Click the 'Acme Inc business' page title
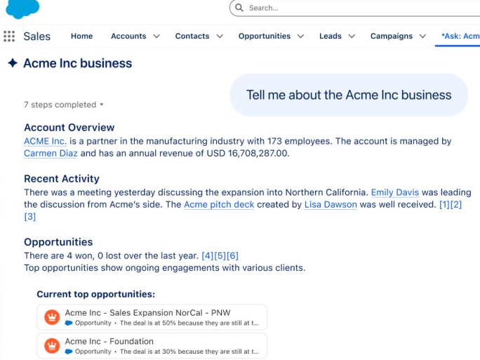The image size is (480, 360). (x=78, y=63)
